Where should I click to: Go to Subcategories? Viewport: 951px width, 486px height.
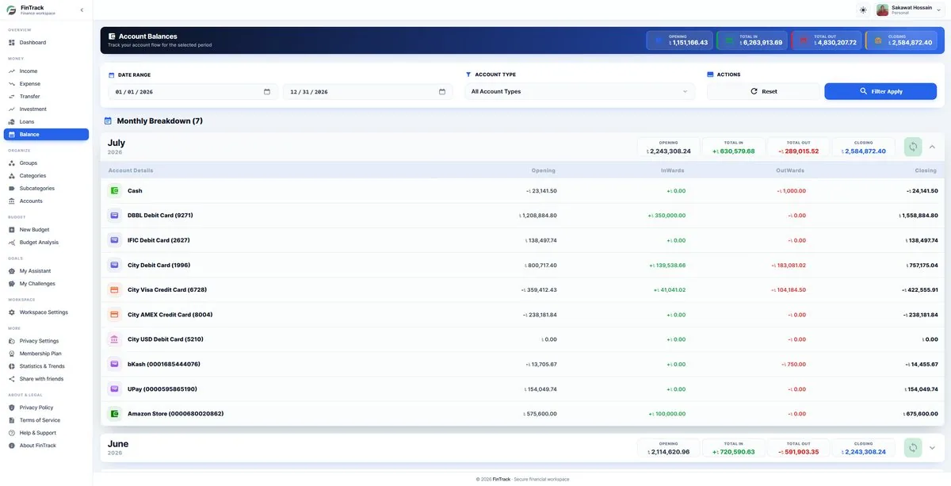point(46,189)
